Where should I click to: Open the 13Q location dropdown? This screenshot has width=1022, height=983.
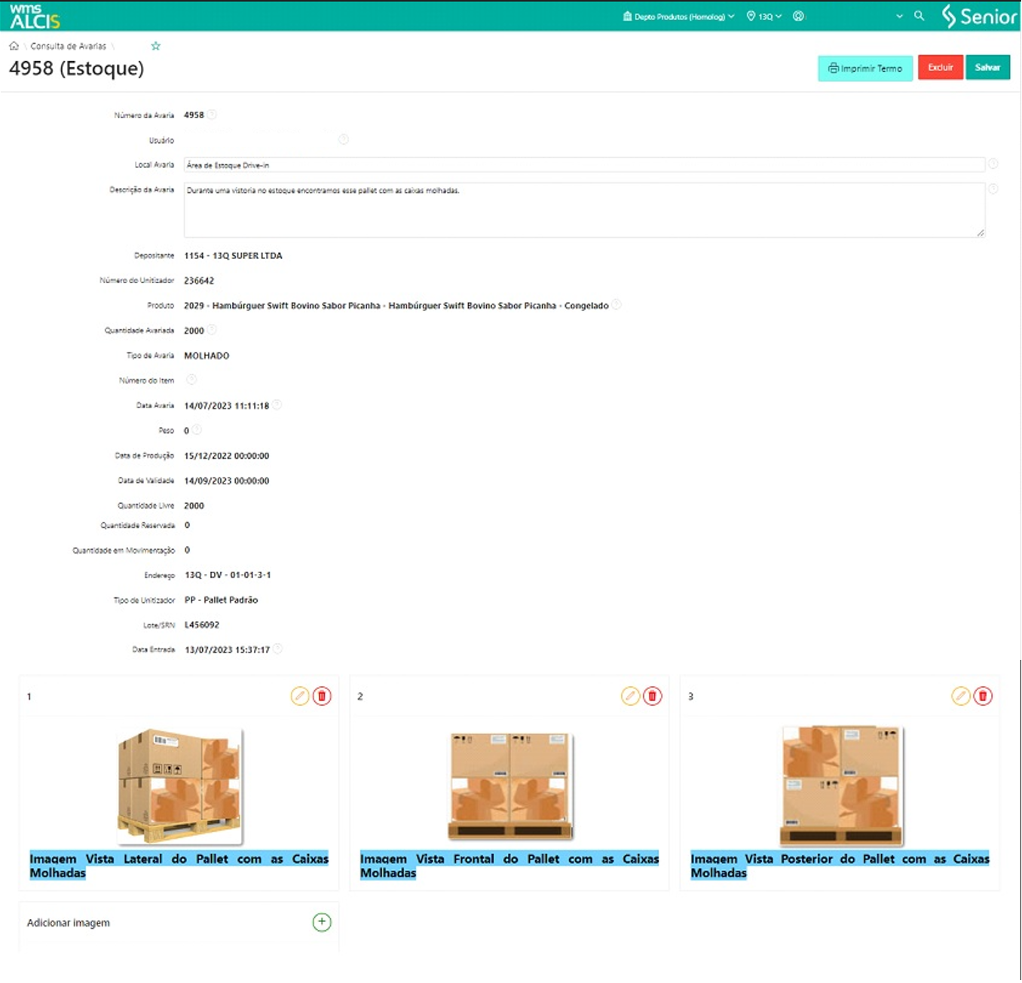(x=764, y=16)
